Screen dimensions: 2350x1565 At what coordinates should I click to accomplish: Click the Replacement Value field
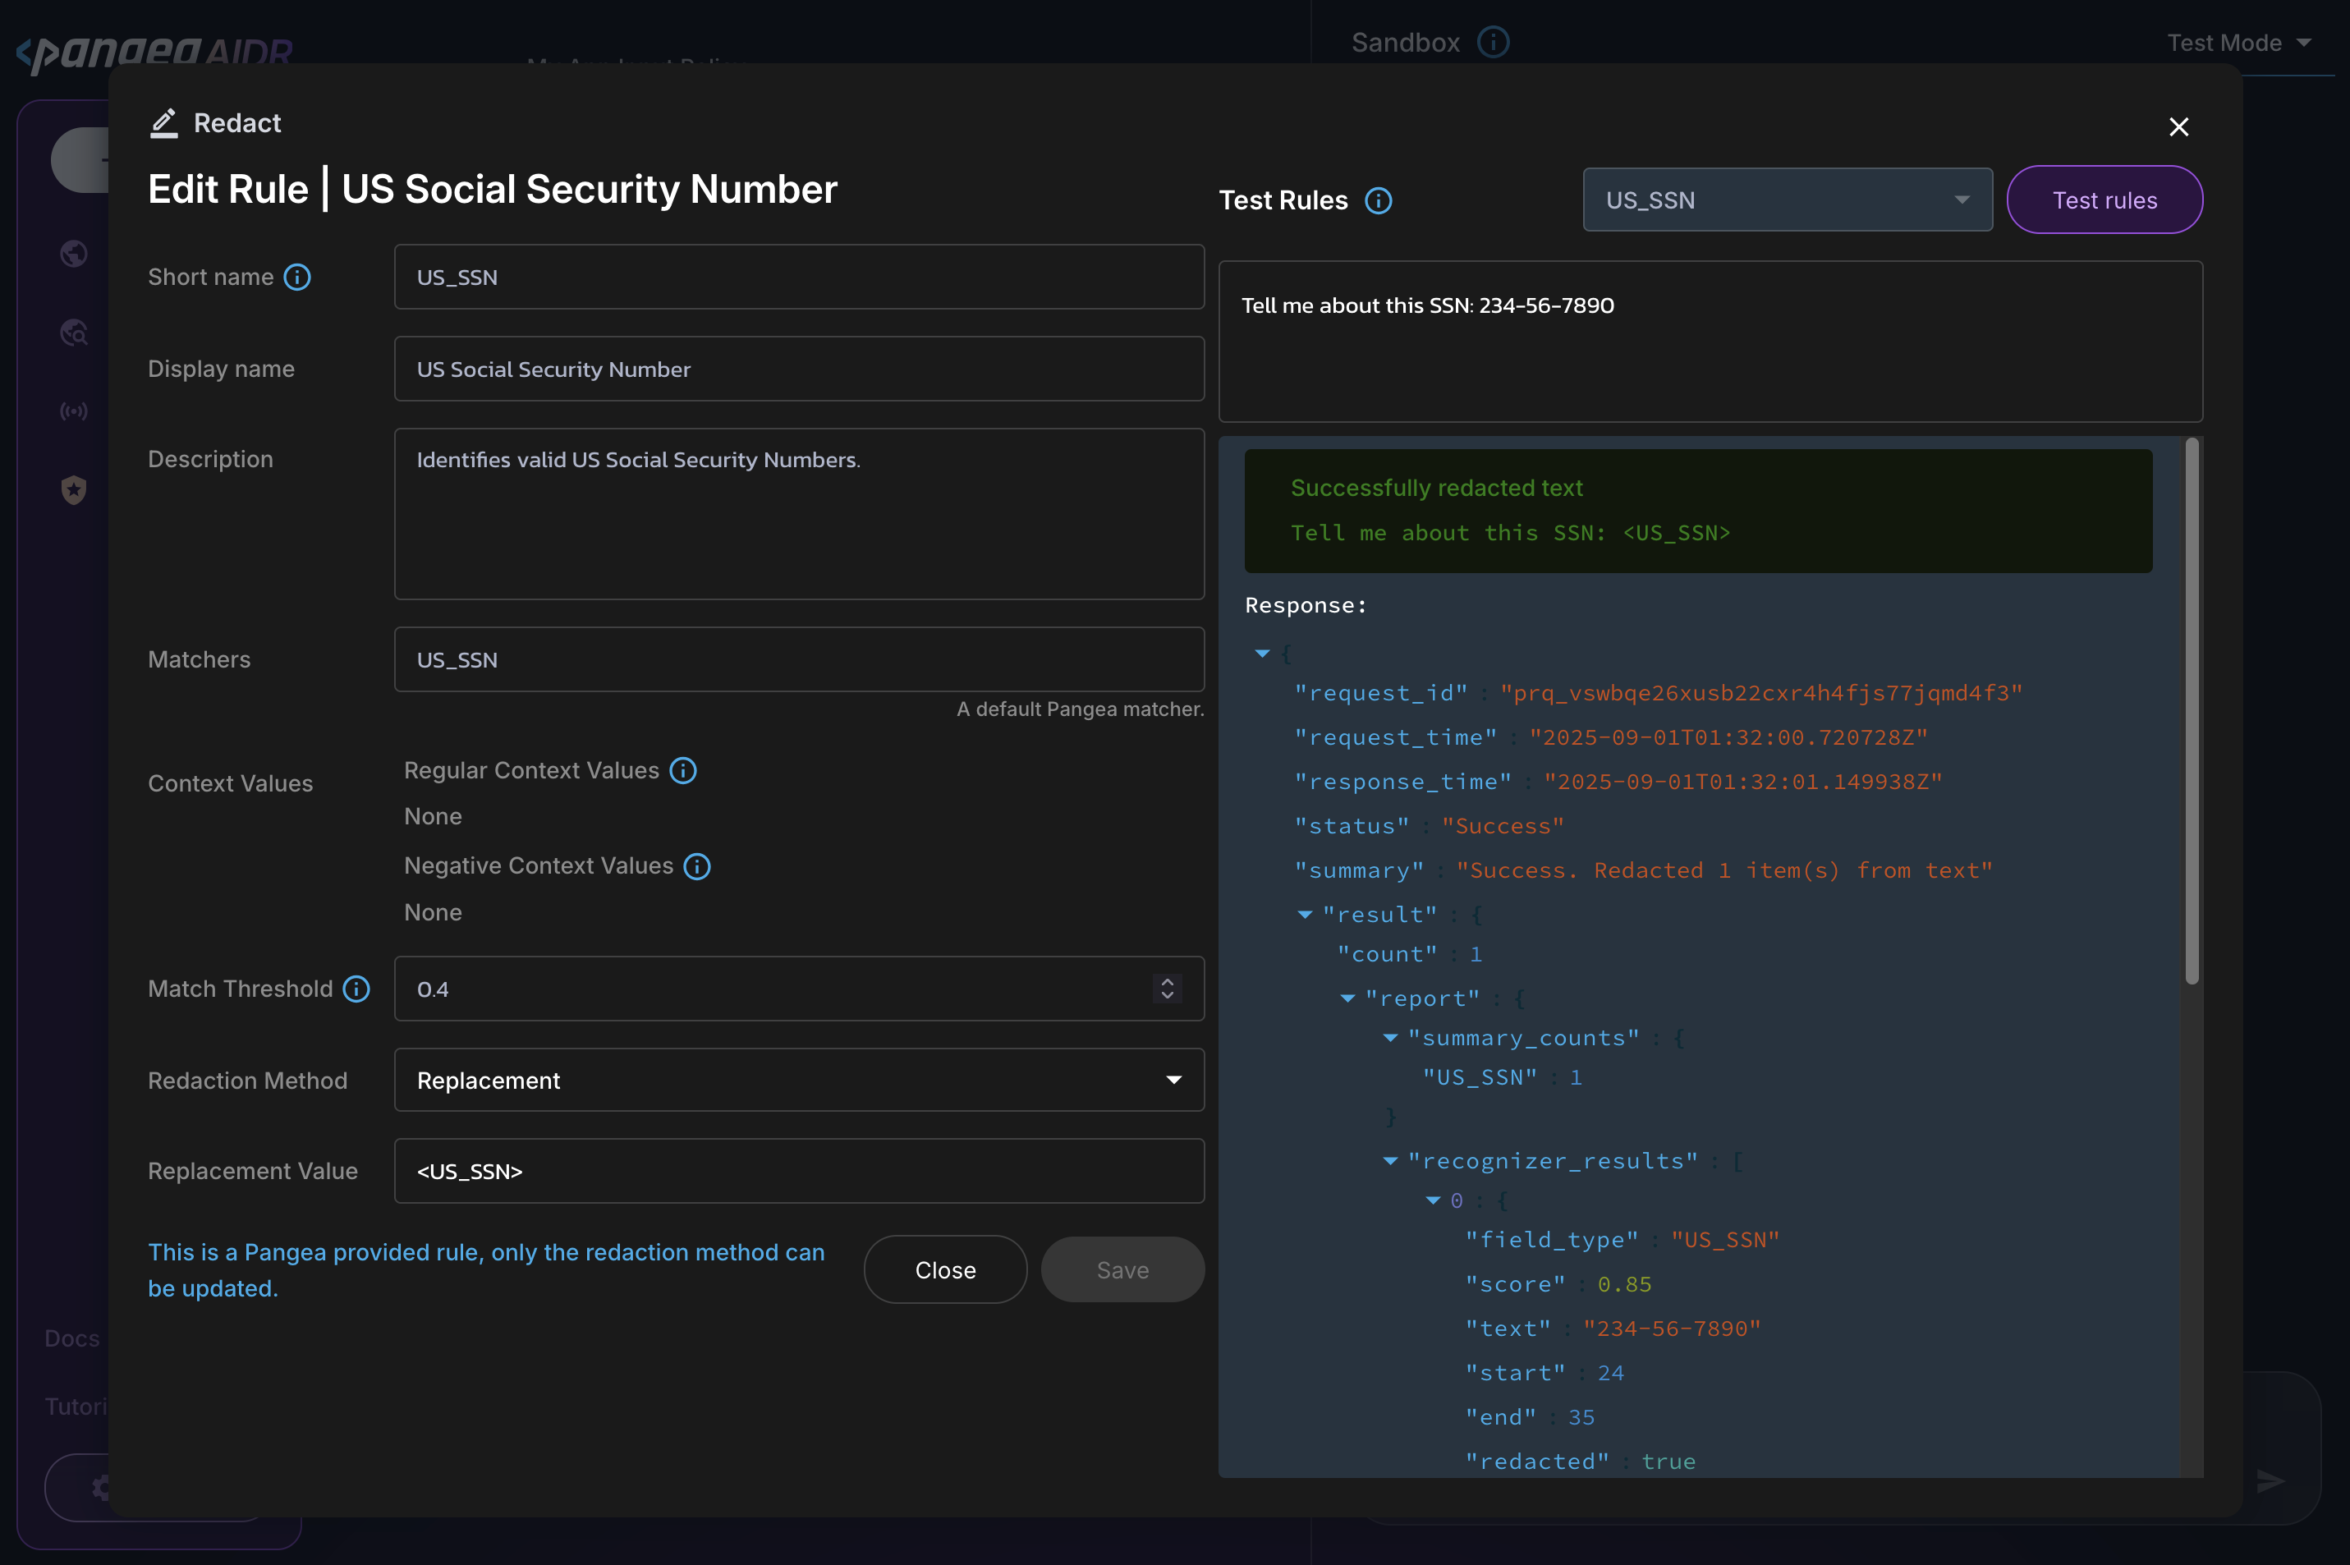(x=799, y=1171)
